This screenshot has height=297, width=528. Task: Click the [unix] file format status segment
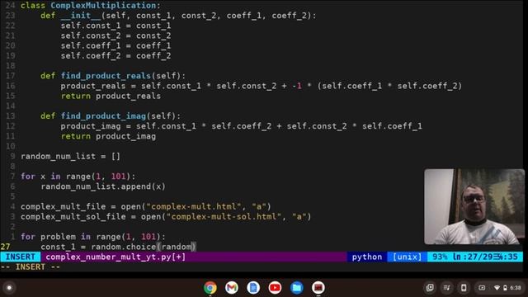407,257
